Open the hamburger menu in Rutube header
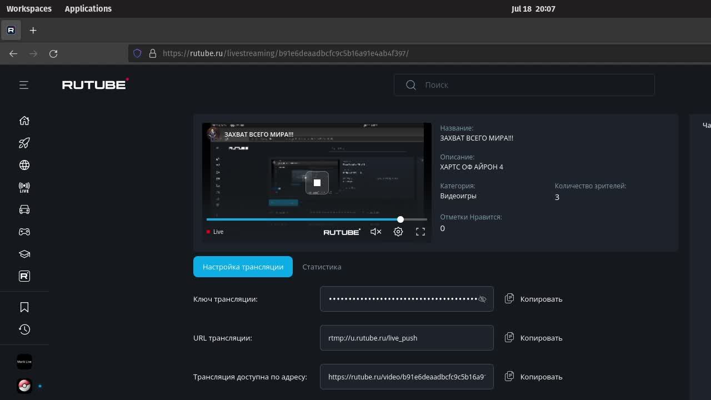Image resolution: width=711 pixels, height=400 pixels. pyautogui.click(x=23, y=85)
